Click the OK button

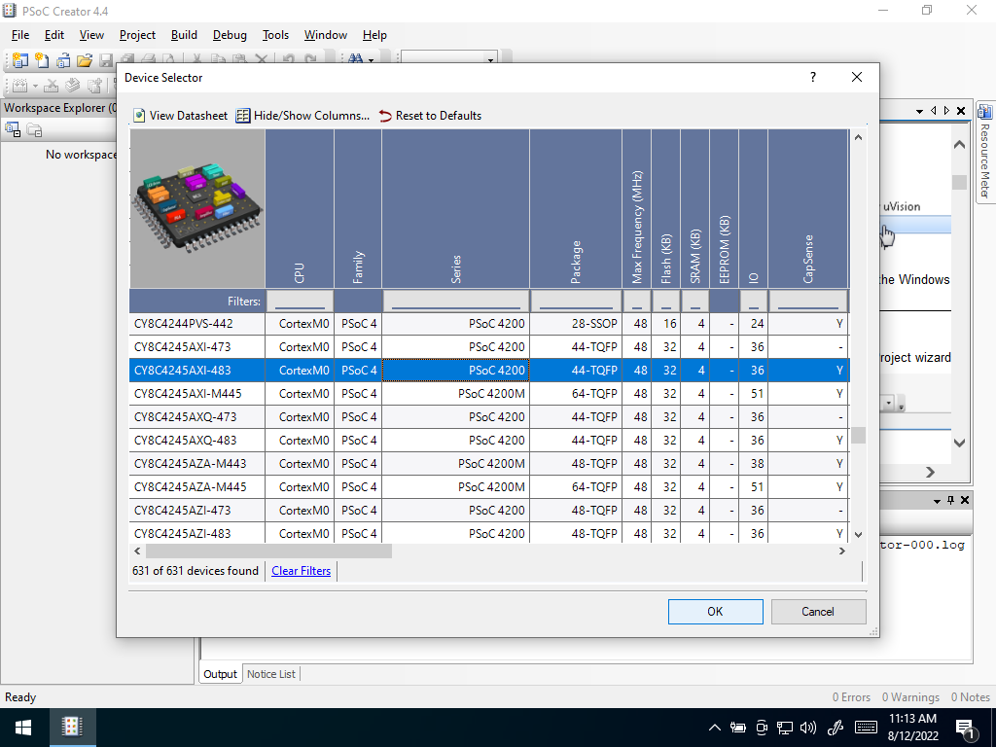715,611
